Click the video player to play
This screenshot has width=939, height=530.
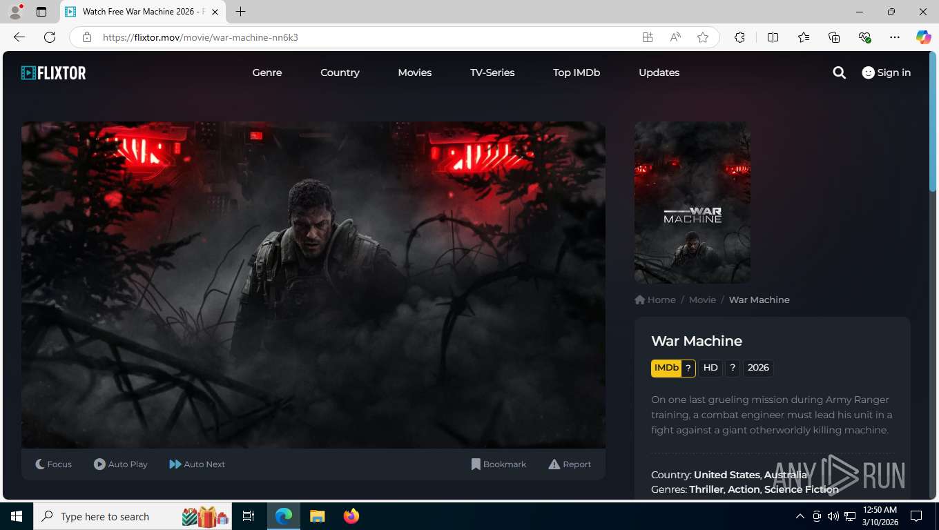313,285
